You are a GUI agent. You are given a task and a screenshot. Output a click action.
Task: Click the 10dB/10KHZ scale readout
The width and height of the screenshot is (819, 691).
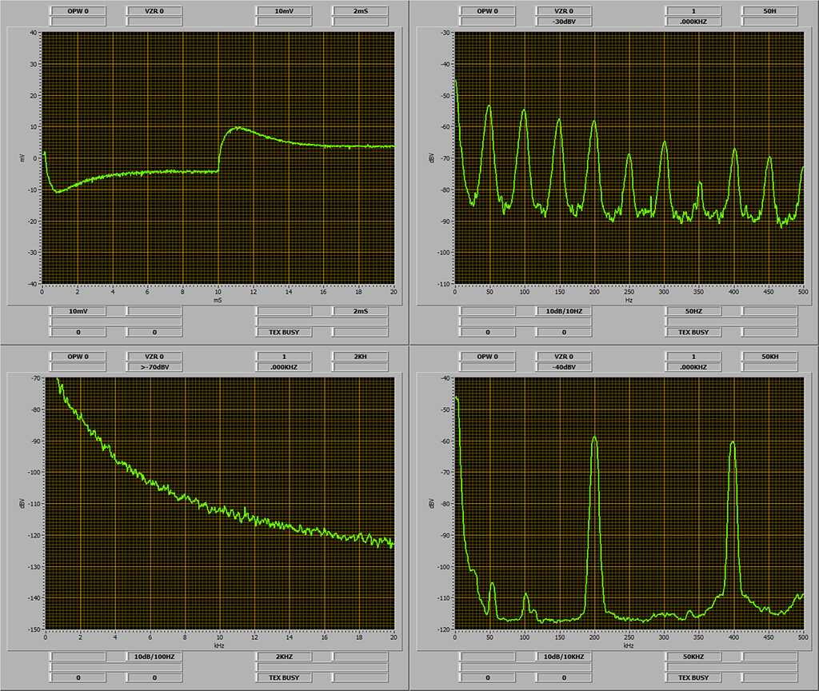click(565, 657)
